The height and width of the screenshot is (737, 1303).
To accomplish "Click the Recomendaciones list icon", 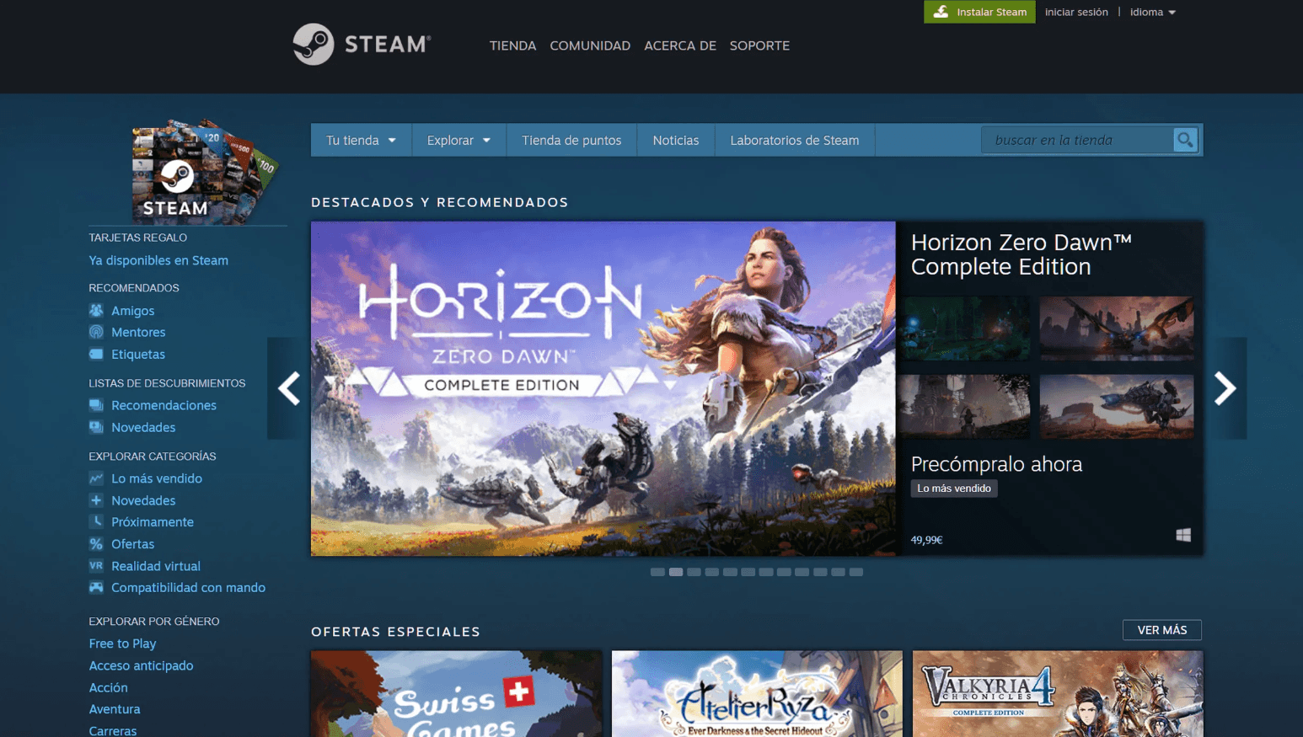I will [x=96, y=405].
